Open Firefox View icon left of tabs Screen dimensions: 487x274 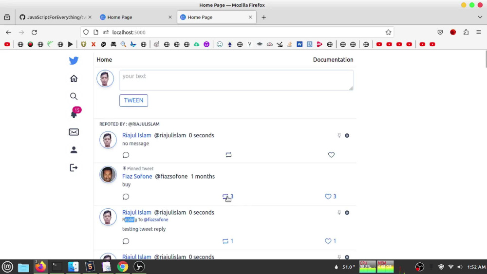pyautogui.click(x=7, y=18)
